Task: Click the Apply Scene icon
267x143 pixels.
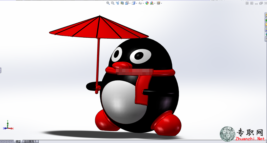Action: pos(152,3)
